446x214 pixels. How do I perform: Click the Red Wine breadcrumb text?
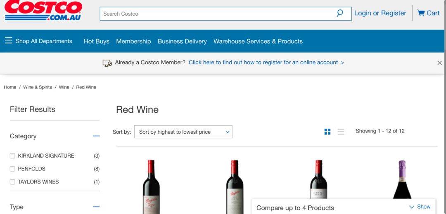click(x=86, y=87)
